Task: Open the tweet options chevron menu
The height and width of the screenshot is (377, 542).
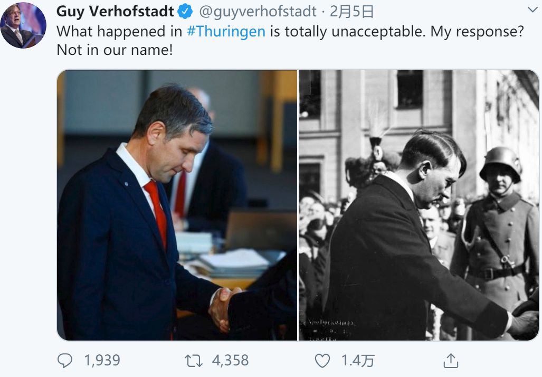Action: click(532, 10)
